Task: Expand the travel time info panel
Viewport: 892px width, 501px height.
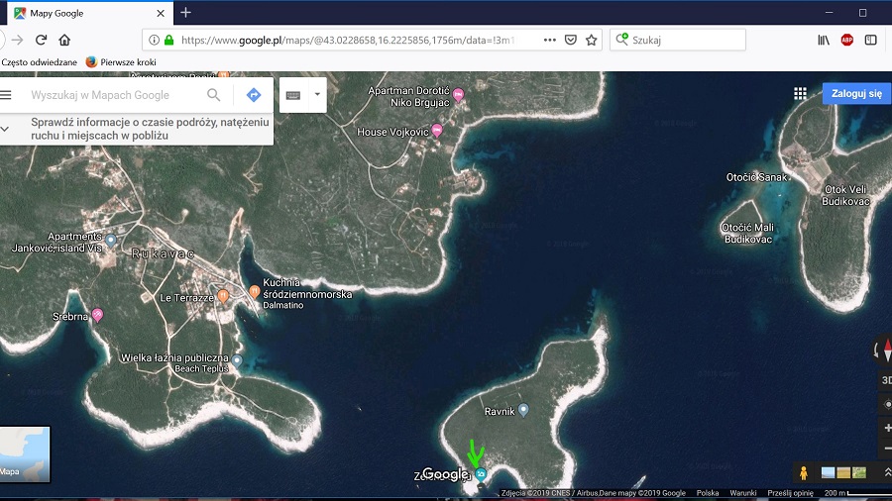Action: 6,128
